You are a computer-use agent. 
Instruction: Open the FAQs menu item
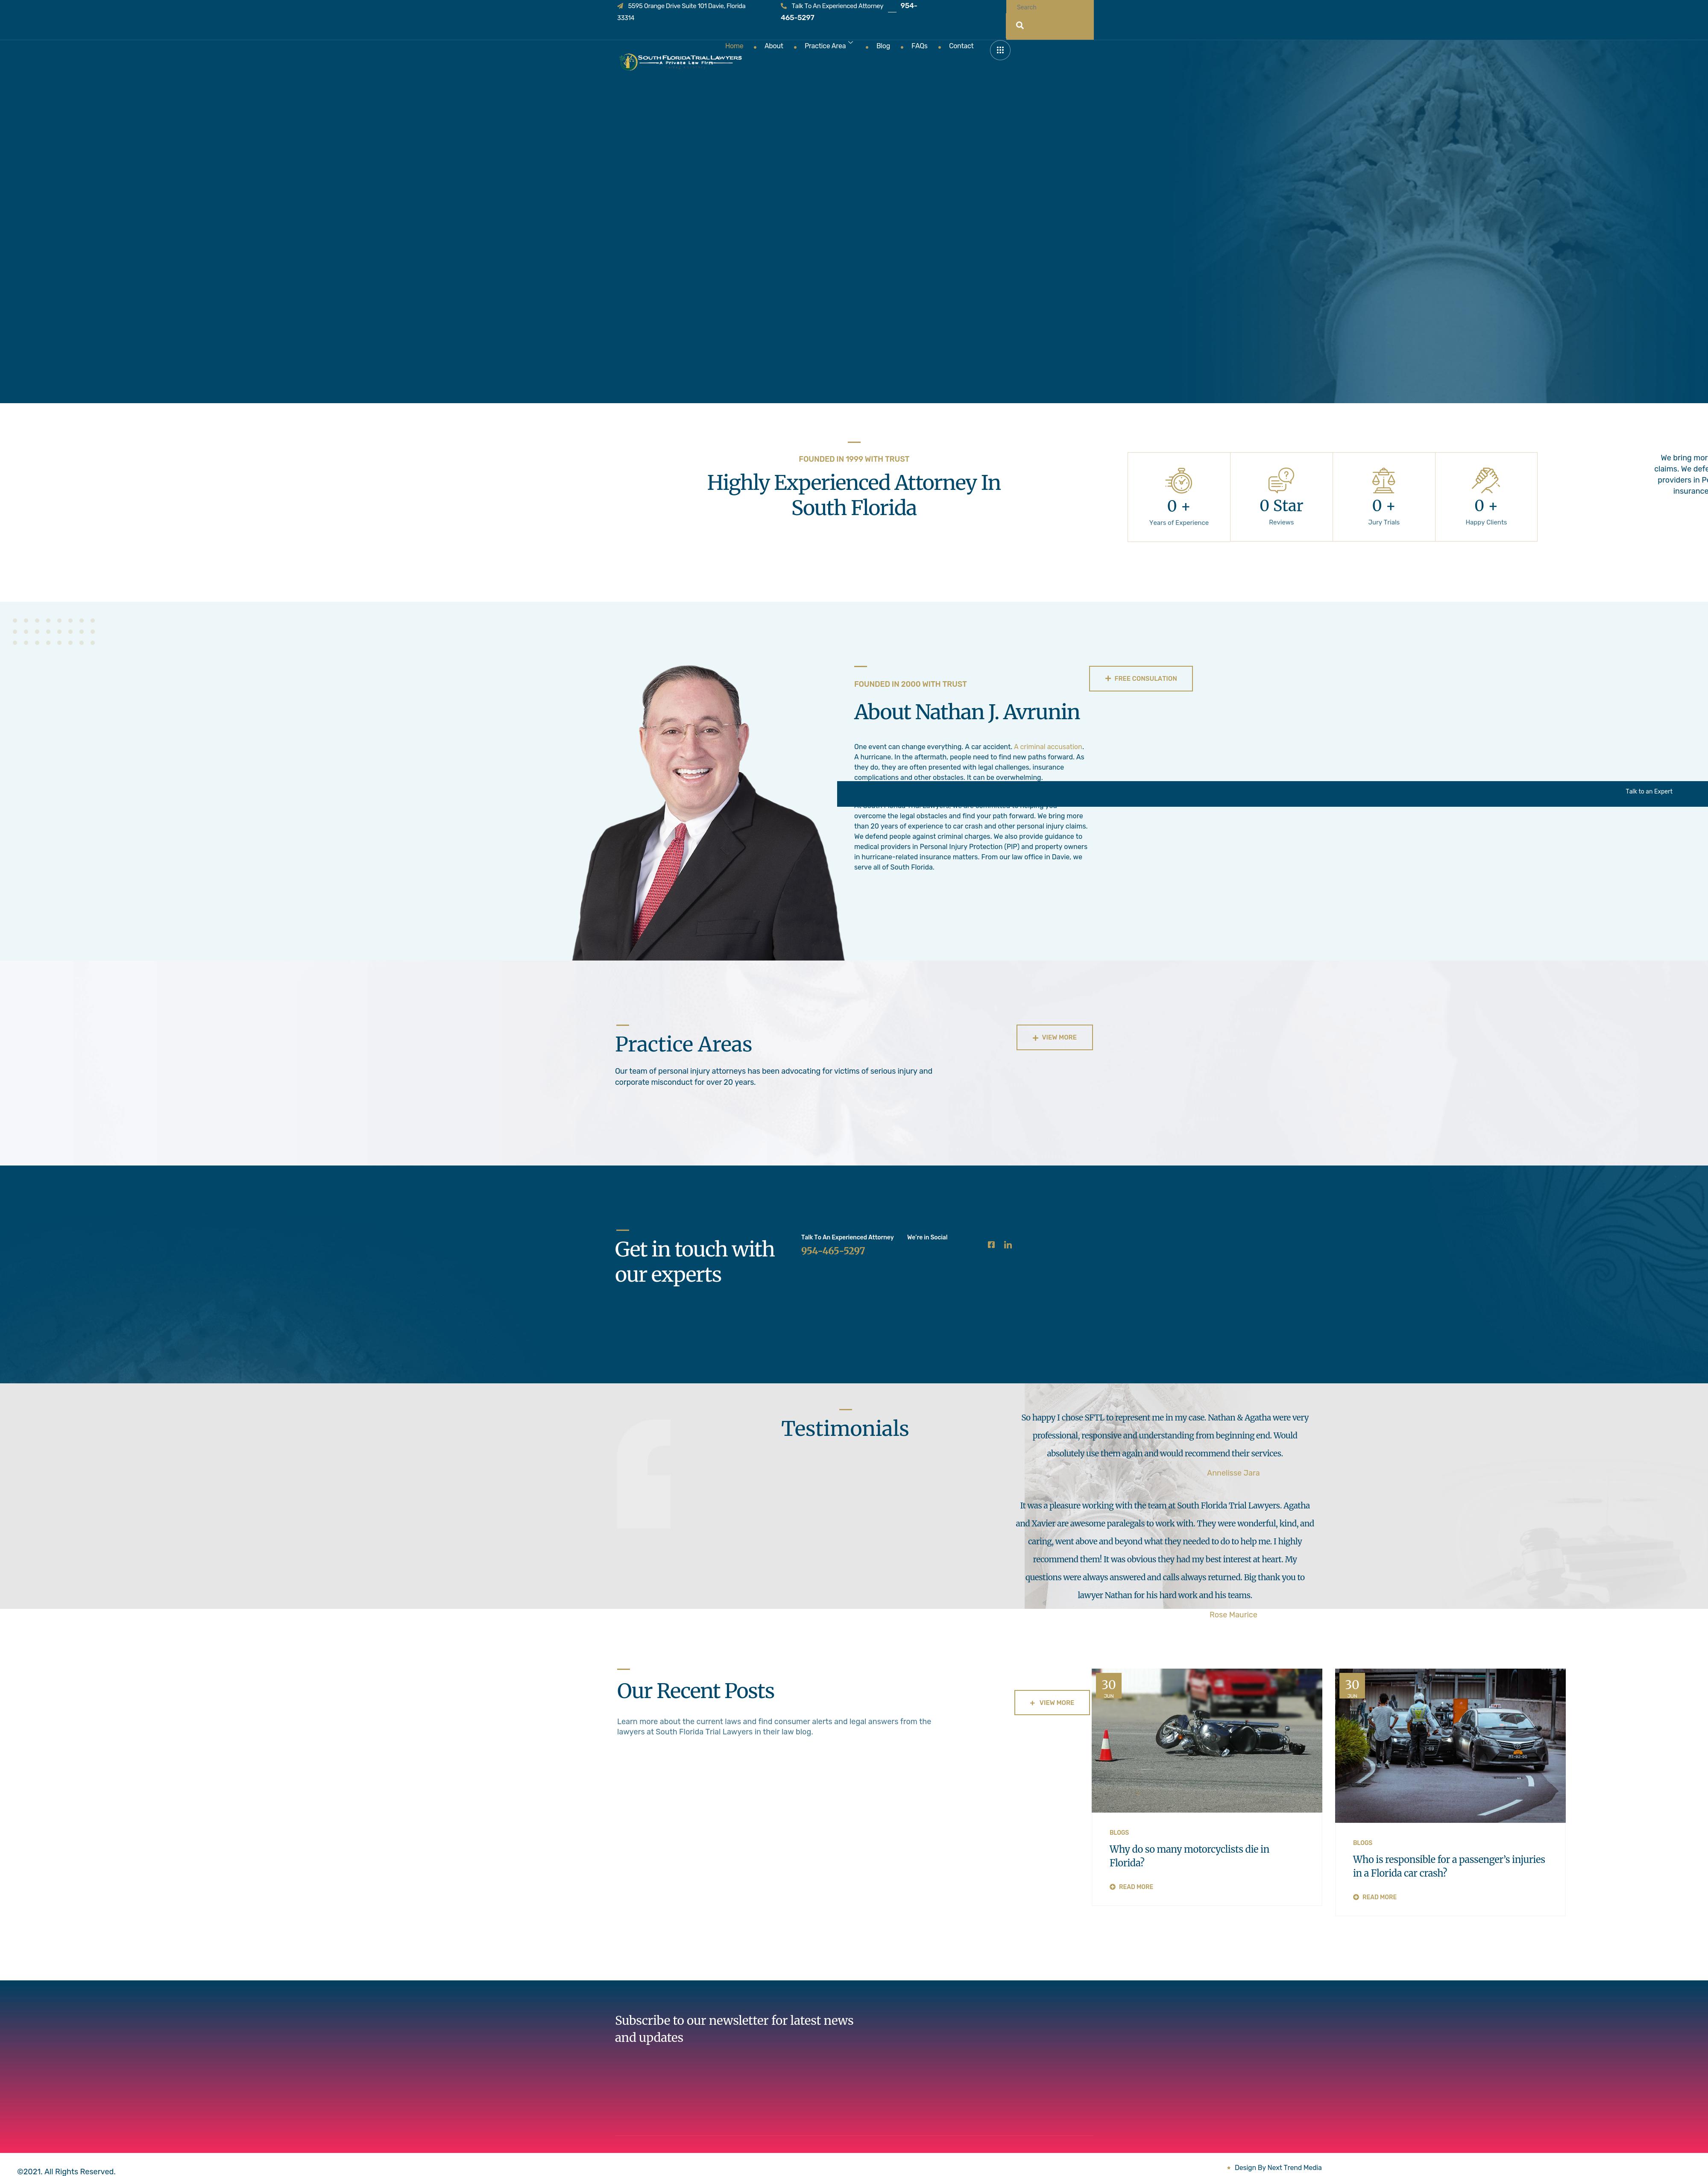point(919,46)
